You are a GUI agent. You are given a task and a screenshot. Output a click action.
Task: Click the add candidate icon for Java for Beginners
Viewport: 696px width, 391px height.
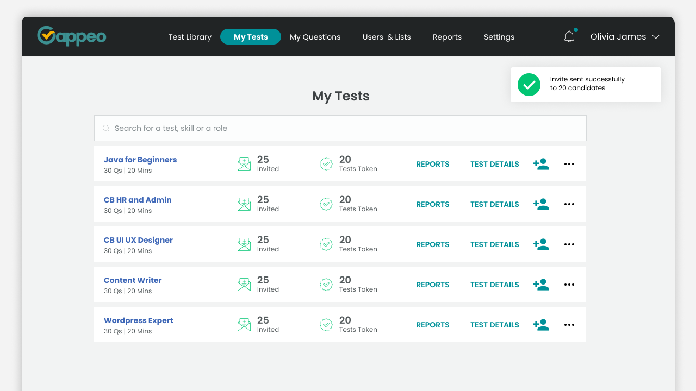point(540,163)
